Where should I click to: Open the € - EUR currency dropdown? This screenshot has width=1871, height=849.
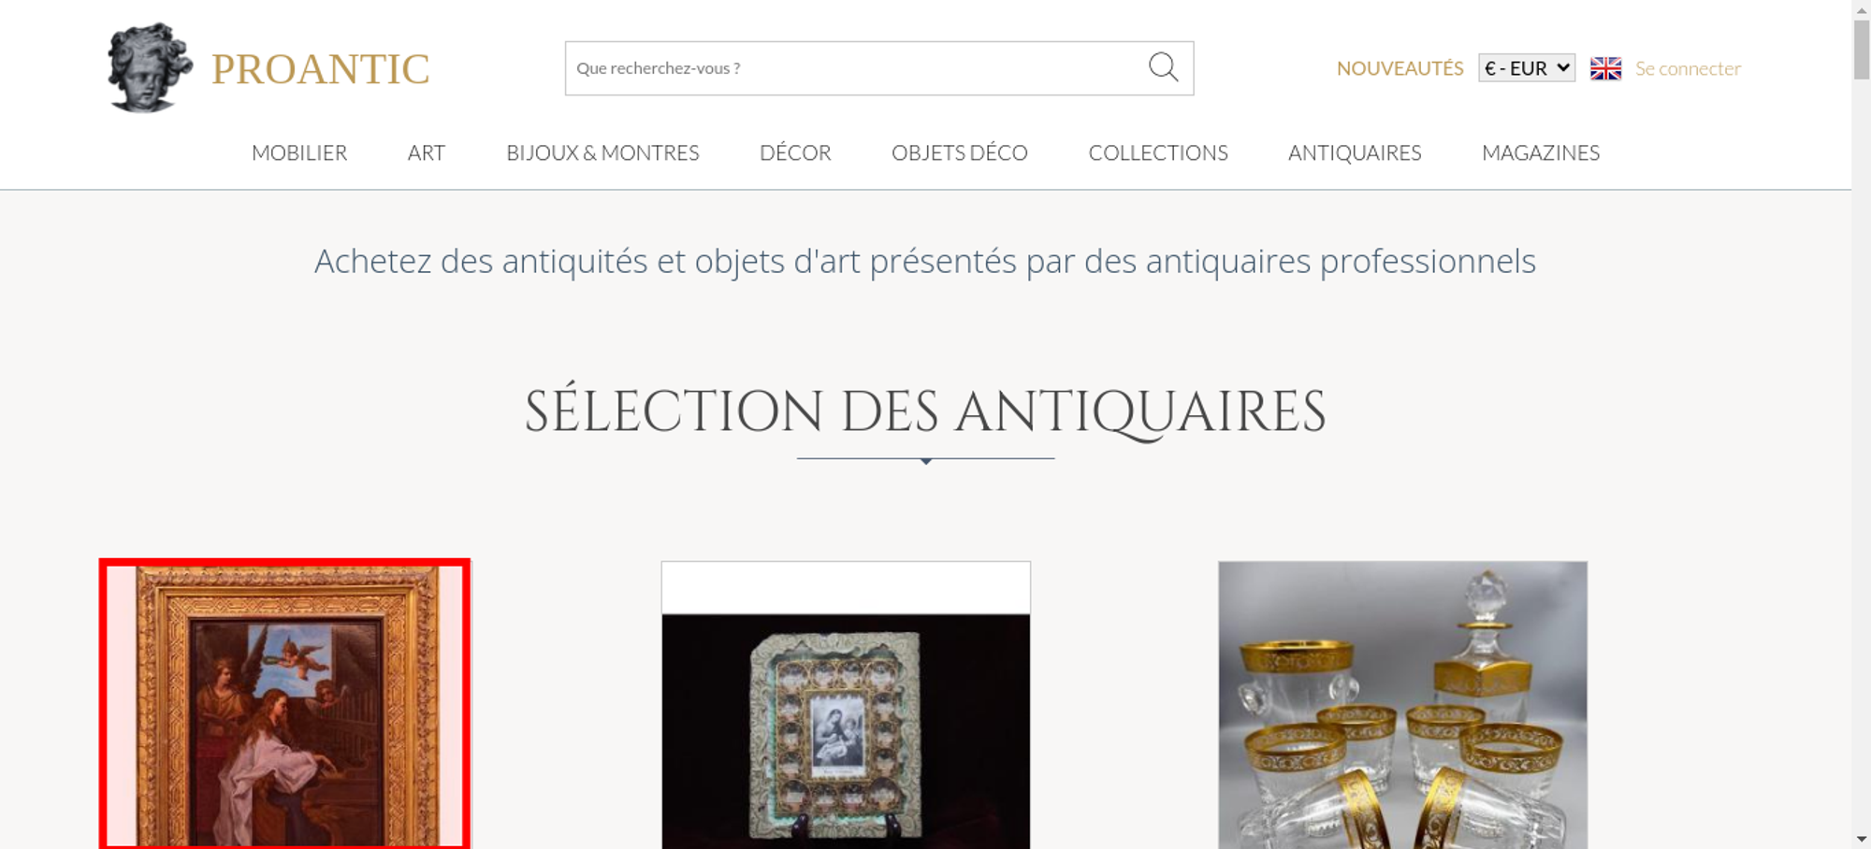pos(1527,68)
